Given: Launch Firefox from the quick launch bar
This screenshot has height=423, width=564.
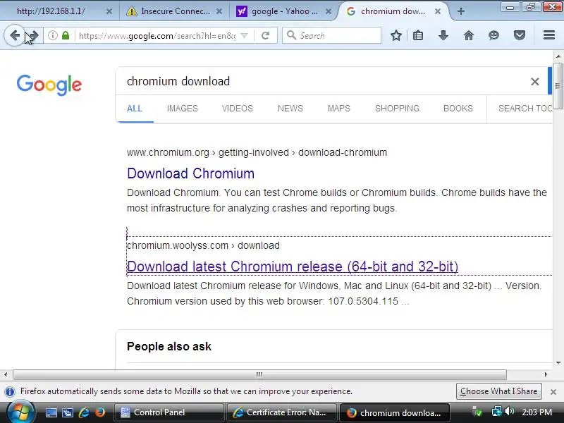Looking at the screenshot, I should pyautogui.click(x=99, y=412).
